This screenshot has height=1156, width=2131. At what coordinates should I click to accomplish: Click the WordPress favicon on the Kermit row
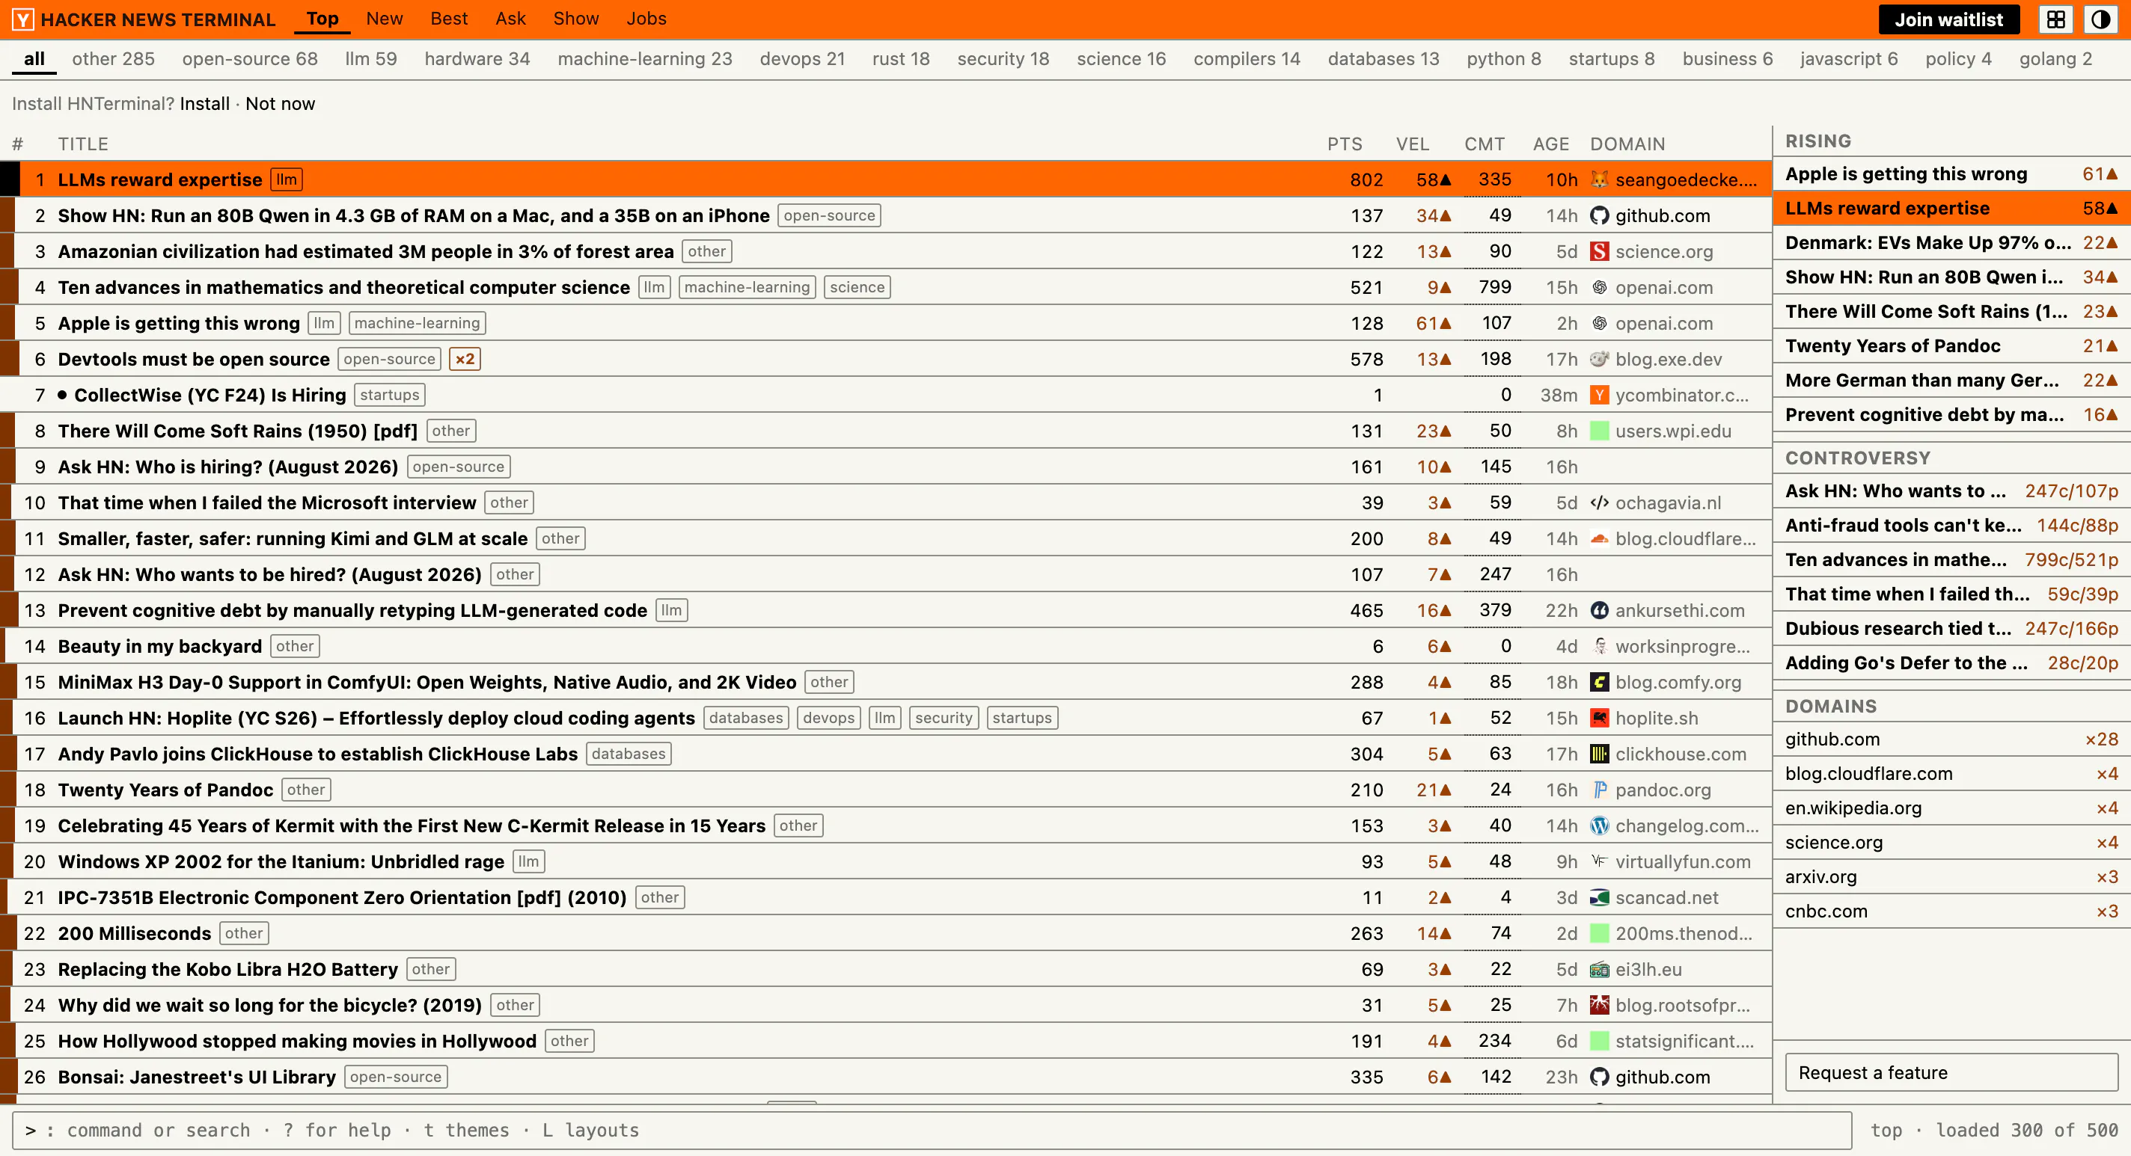tap(1600, 826)
